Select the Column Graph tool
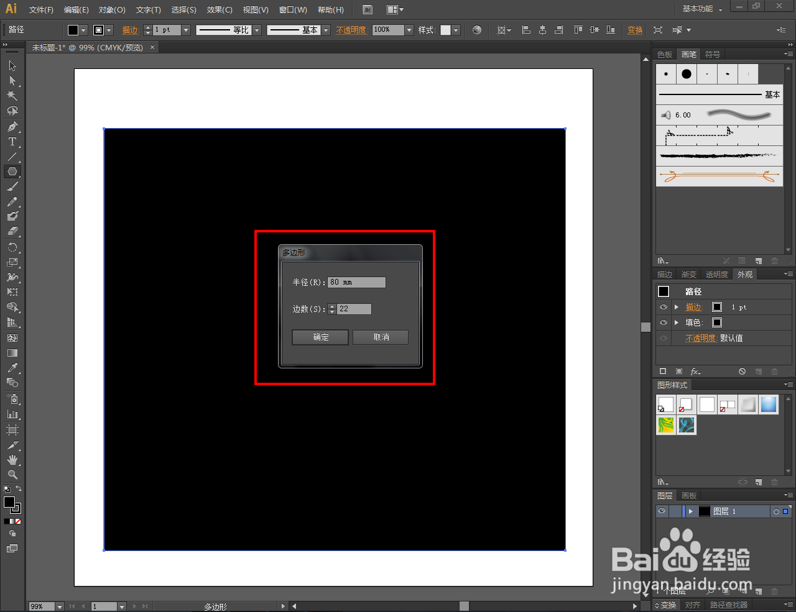796x612 pixels. click(12, 414)
